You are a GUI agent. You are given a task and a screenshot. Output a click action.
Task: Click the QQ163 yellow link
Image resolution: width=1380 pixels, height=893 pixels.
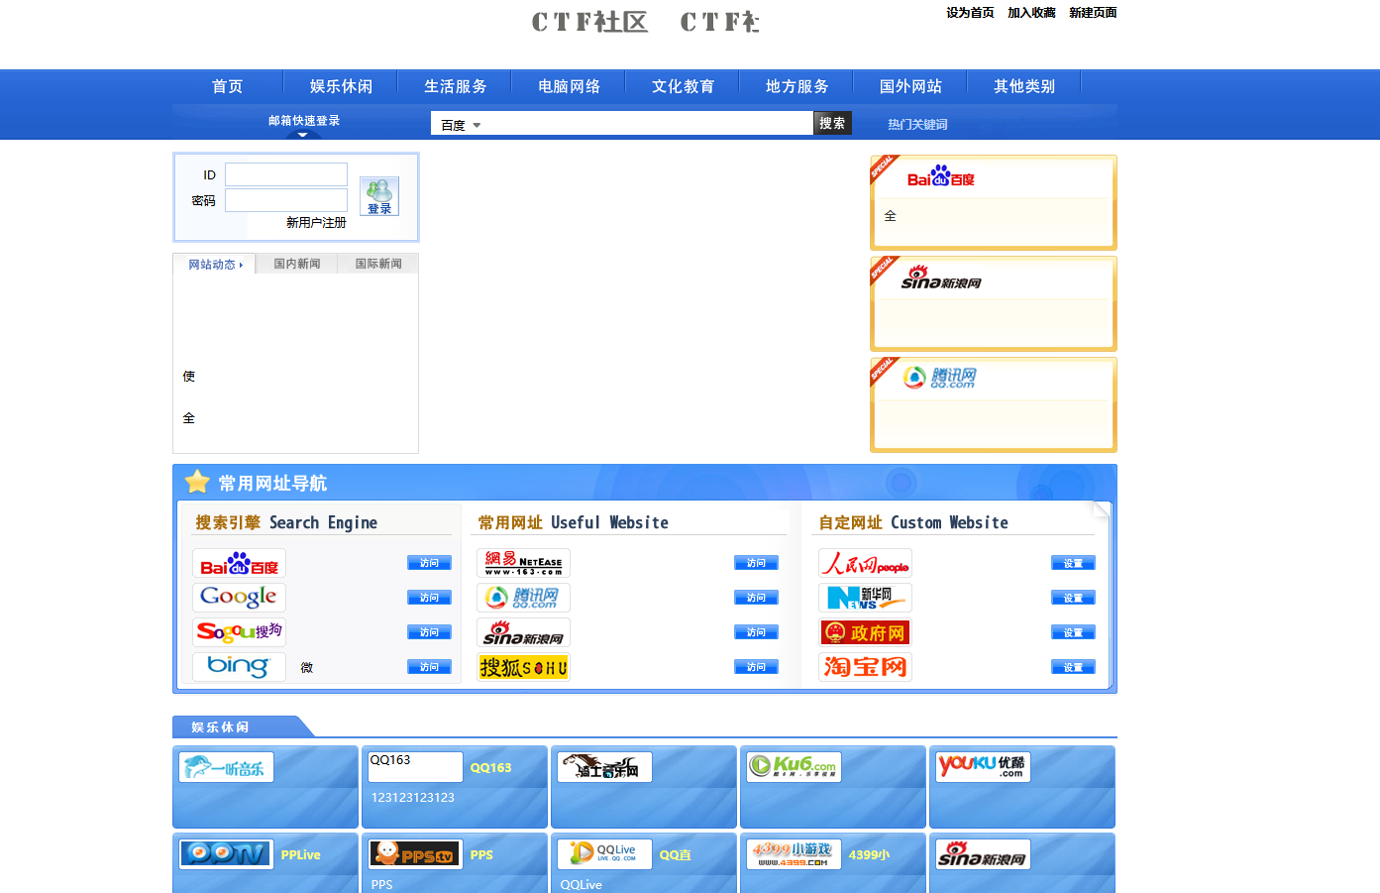coord(490,768)
